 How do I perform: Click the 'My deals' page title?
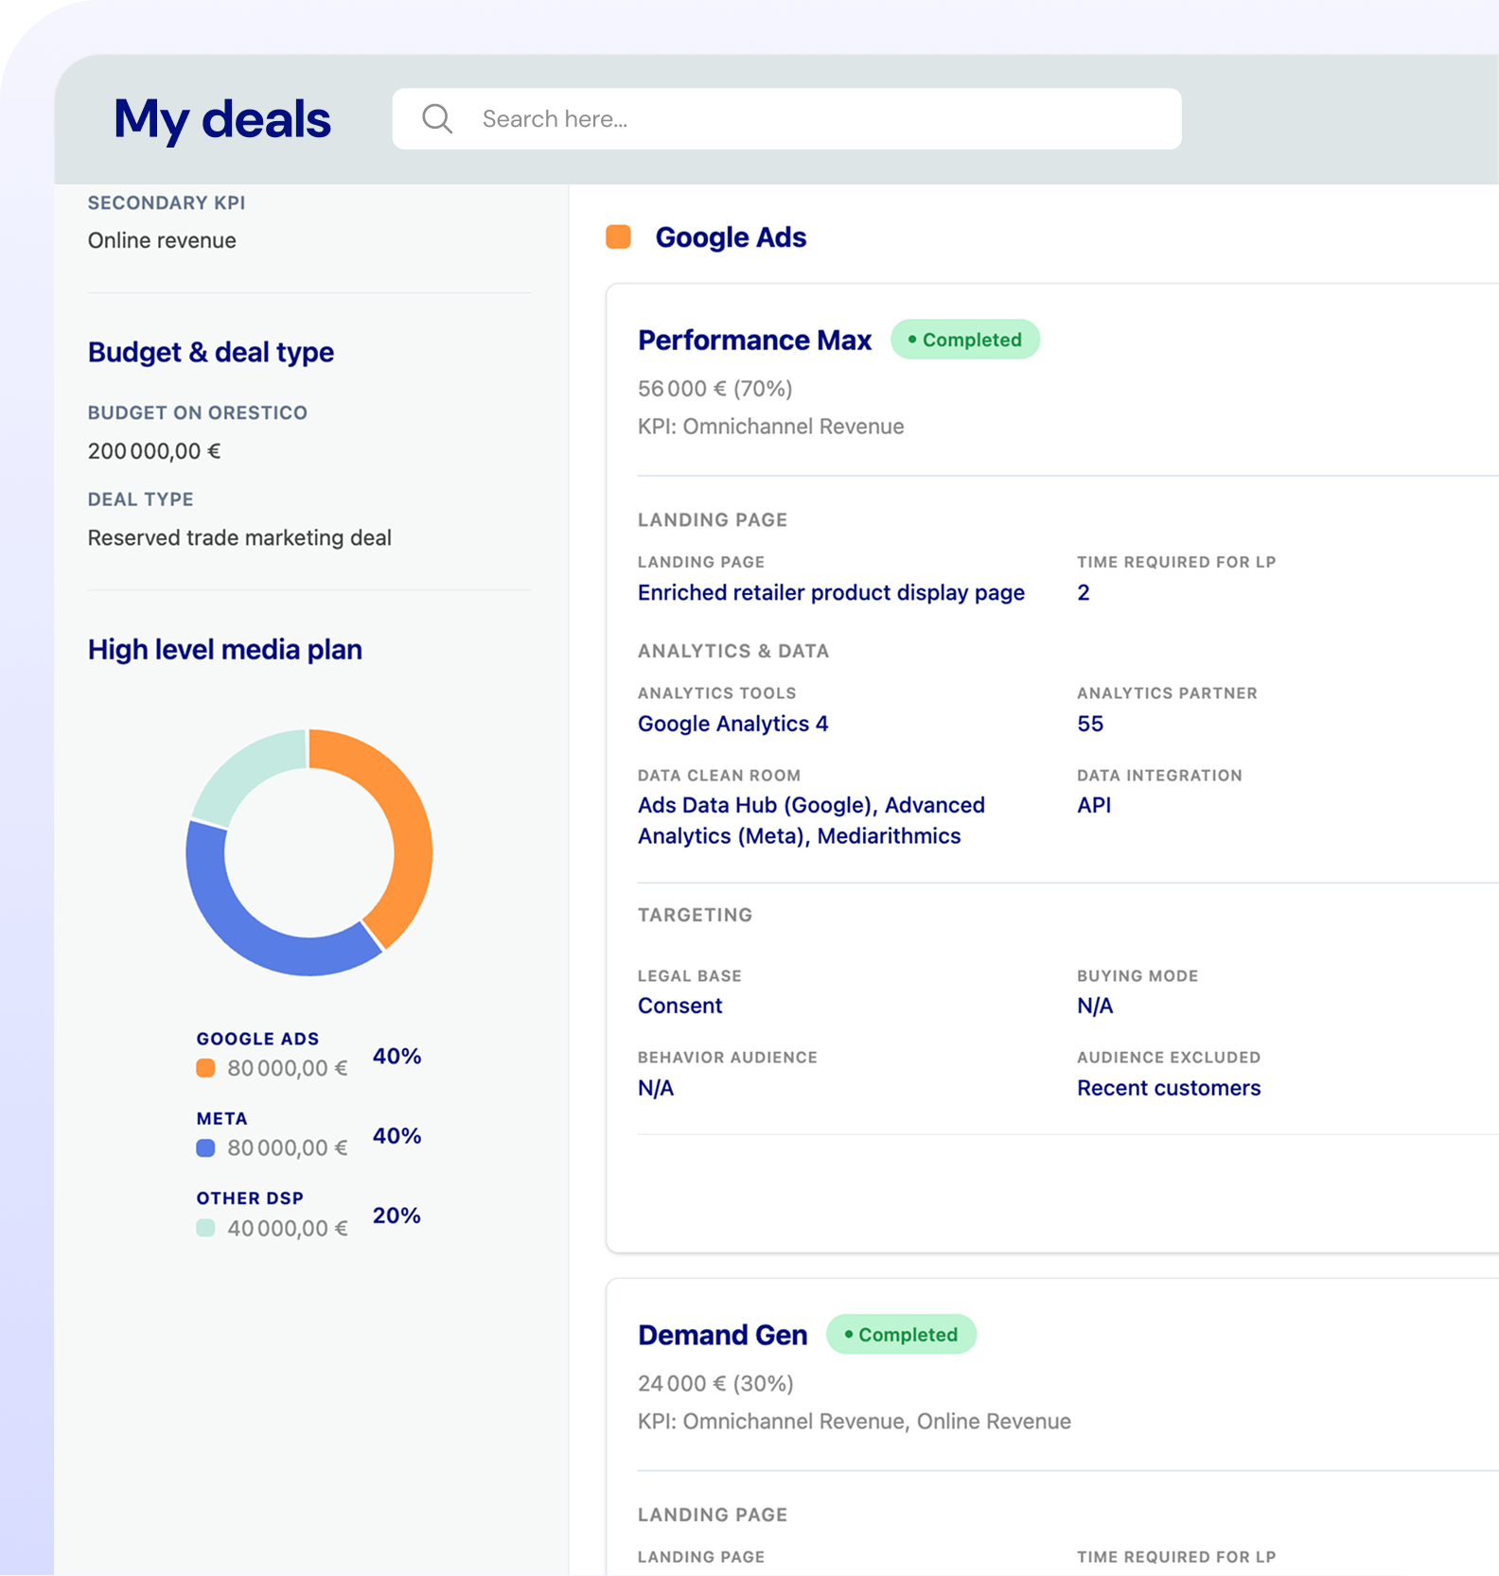click(222, 120)
